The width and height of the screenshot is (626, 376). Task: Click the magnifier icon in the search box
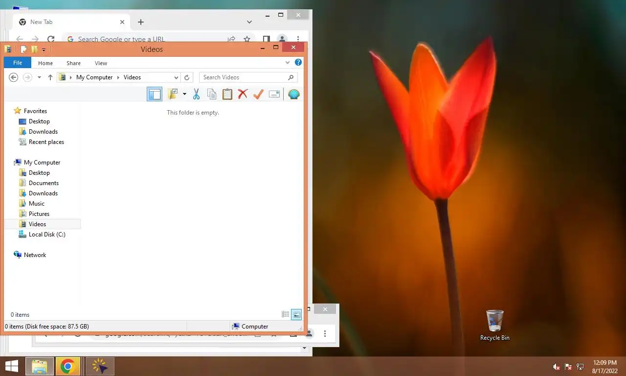(291, 77)
